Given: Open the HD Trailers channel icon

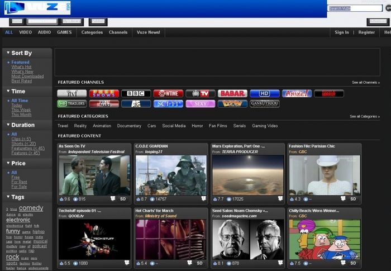Looking at the screenshot, I should 72,103.
